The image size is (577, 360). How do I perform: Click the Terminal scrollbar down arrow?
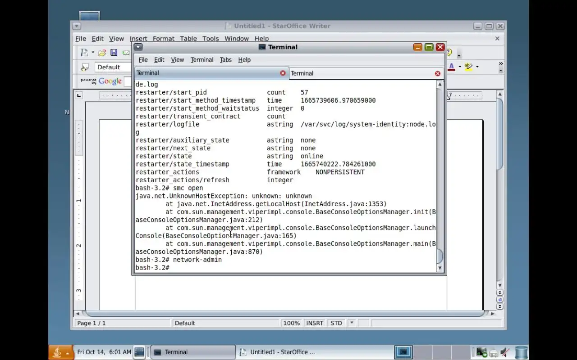[440, 268]
